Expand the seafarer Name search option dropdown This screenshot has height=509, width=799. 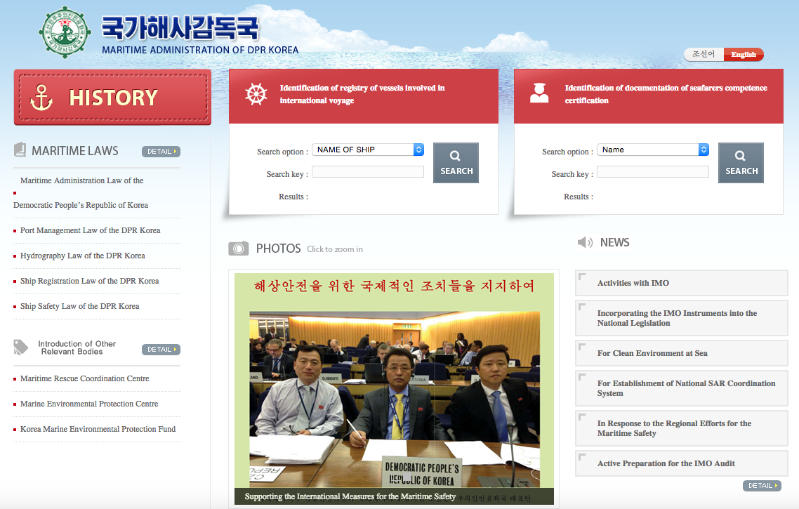653,150
